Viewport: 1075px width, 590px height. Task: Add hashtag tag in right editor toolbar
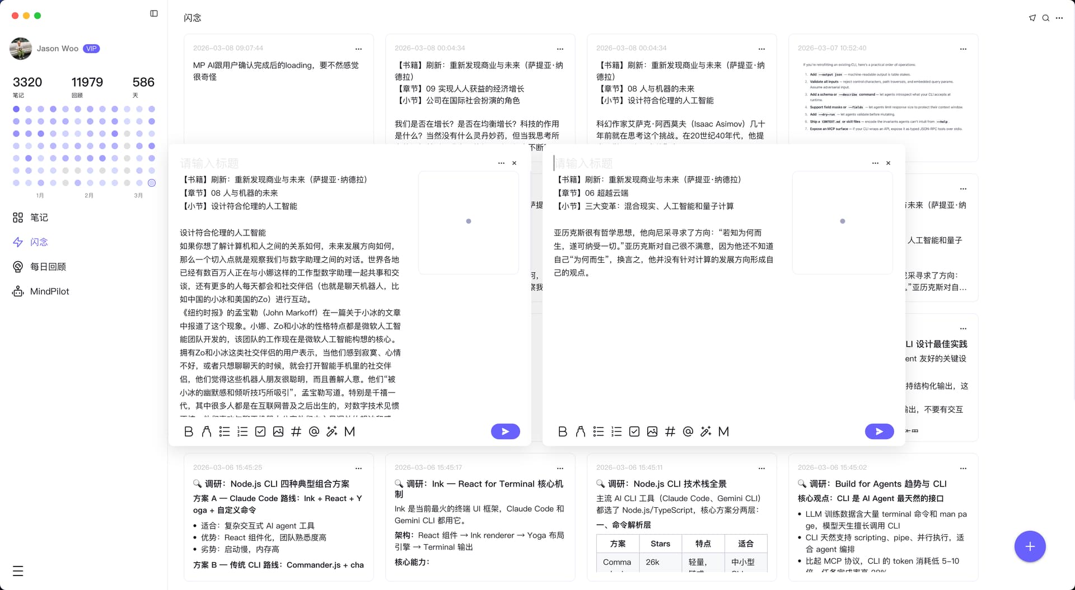coord(670,432)
